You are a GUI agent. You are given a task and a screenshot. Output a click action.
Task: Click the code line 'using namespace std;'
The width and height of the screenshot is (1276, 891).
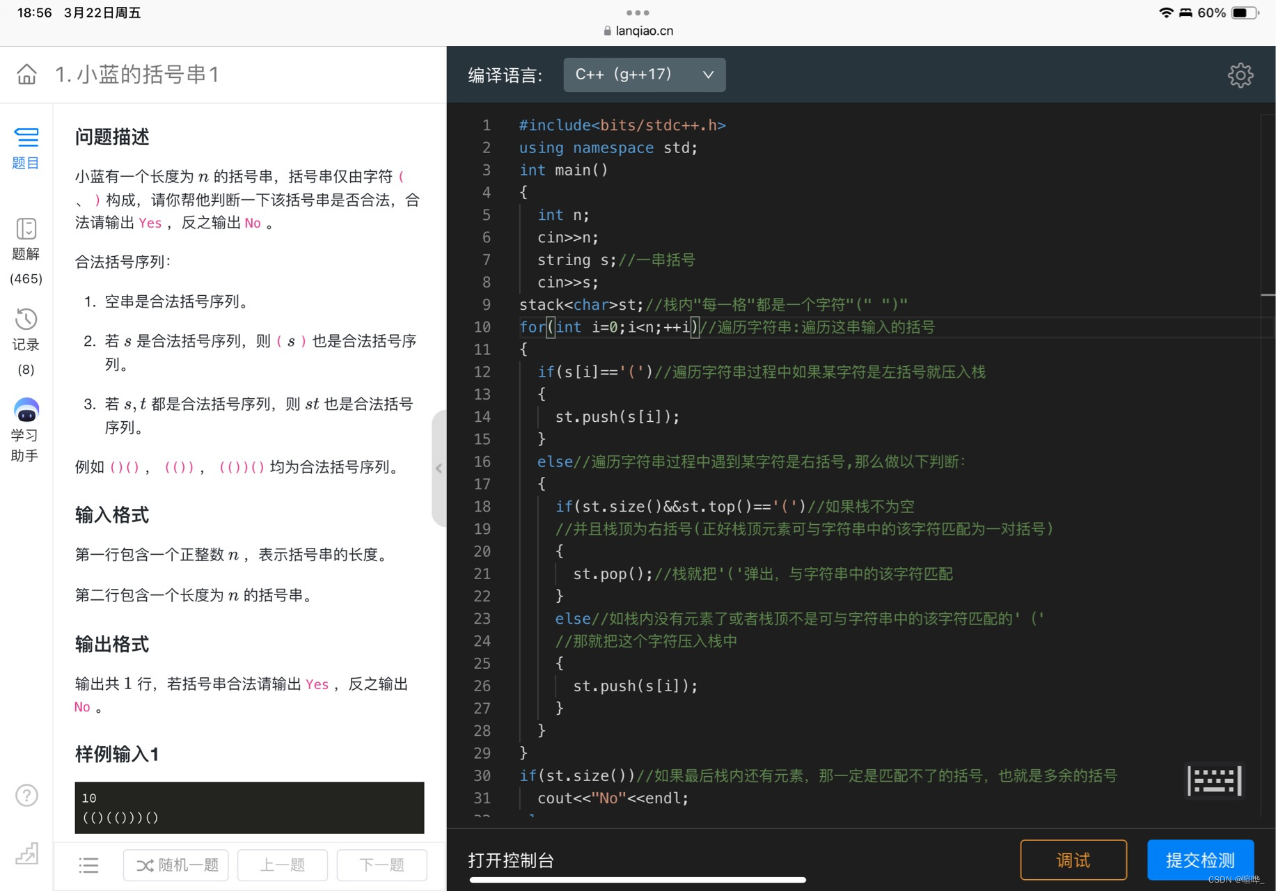coord(608,148)
